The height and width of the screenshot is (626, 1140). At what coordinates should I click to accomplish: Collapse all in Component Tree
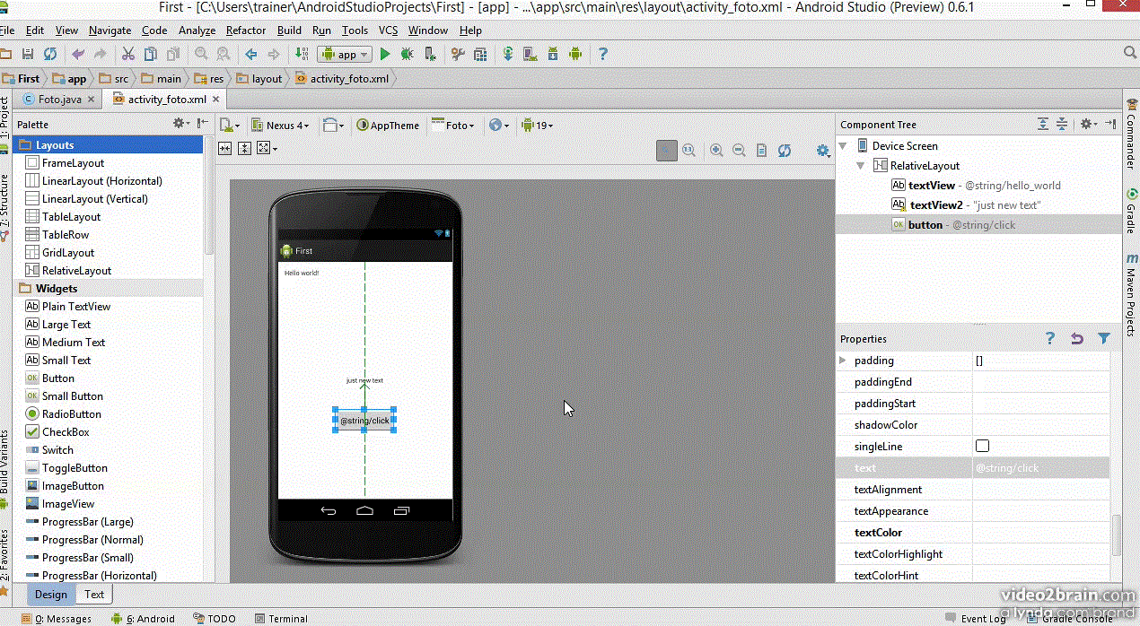[x=1062, y=124]
